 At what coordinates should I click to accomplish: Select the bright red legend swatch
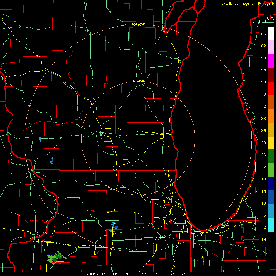[271, 88]
